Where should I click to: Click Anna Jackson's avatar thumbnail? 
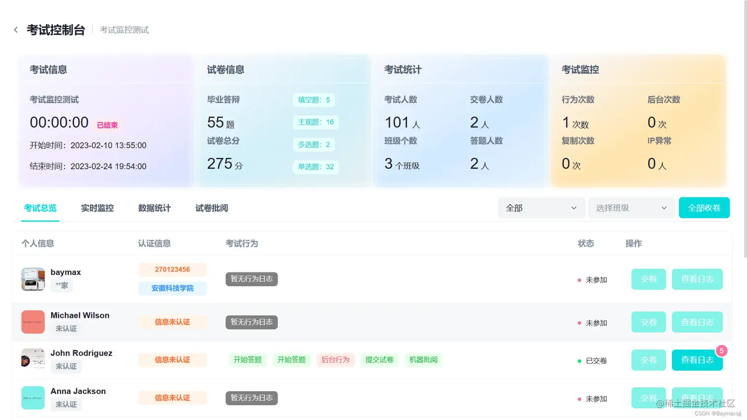33,398
